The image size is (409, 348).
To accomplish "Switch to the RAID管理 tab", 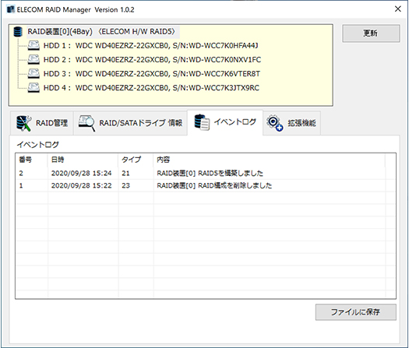I will pyautogui.click(x=42, y=123).
